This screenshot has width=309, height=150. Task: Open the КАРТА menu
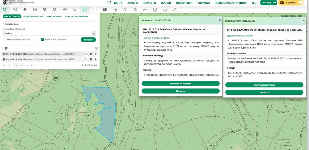(x=118, y=3)
